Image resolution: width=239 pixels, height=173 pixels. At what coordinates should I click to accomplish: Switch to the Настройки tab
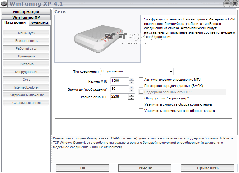[15, 23]
